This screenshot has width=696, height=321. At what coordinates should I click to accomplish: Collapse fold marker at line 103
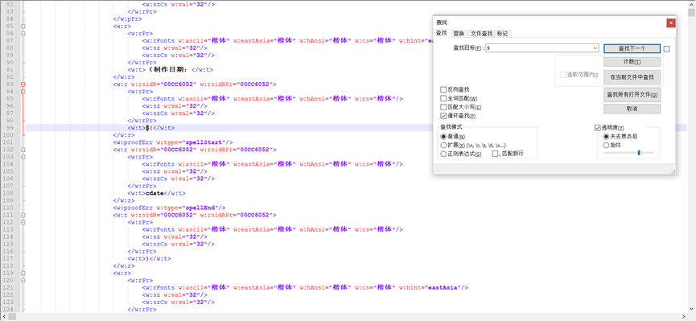pos(23,157)
